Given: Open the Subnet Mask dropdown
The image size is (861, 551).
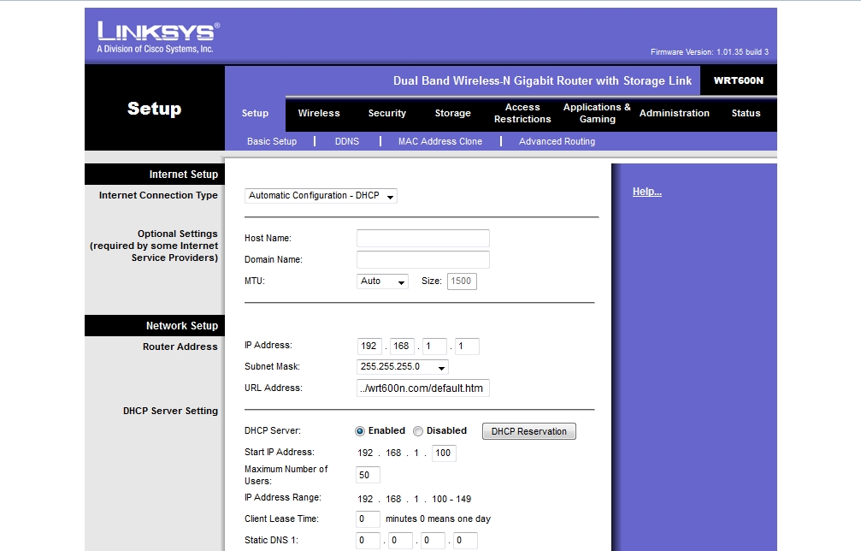Looking at the screenshot, I should [x=403, y=366].
